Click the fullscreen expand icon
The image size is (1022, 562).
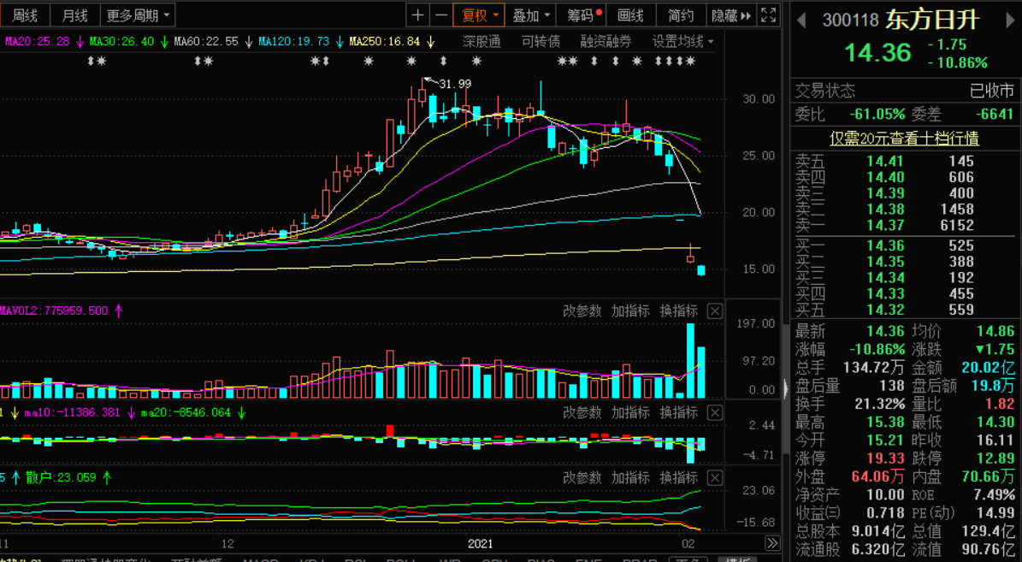coord(768,15)
